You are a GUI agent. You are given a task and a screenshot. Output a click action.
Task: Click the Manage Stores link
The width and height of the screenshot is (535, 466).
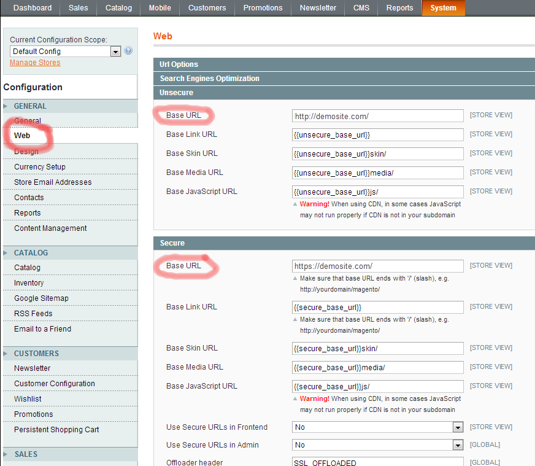[x=35, y=63]
